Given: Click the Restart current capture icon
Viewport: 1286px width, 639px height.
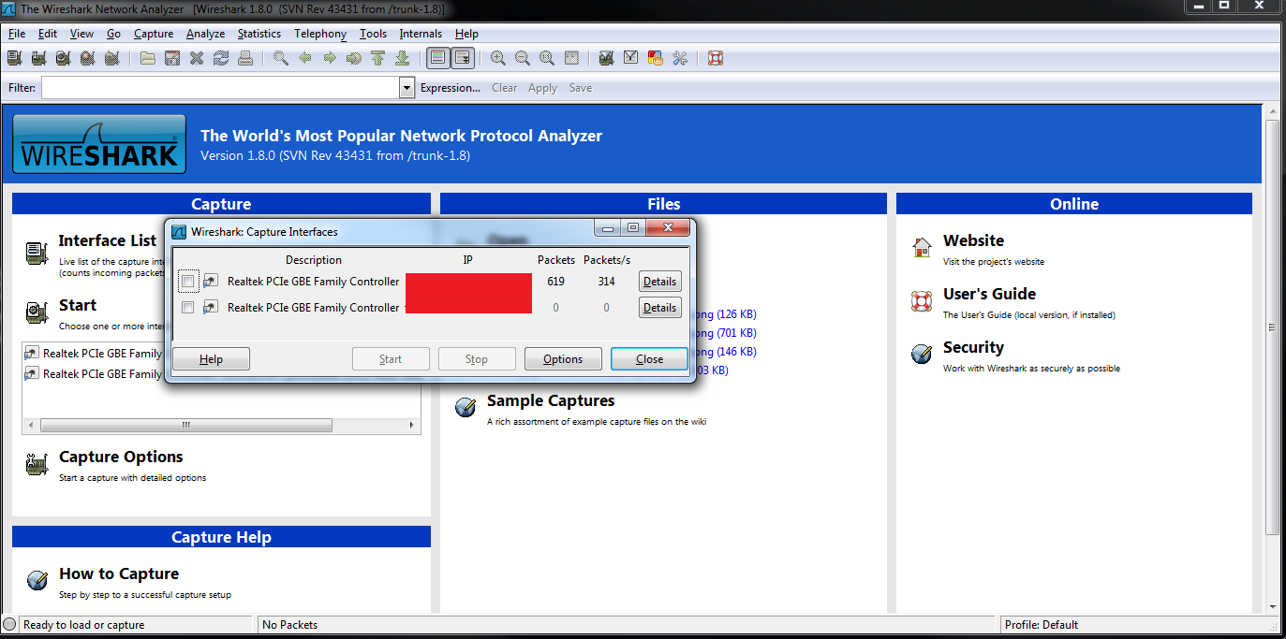Looking at the screenshot, I should click(111, 57).
